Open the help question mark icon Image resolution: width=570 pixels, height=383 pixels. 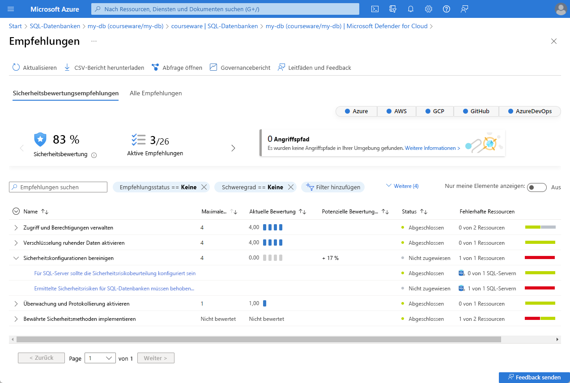[447, 9]
